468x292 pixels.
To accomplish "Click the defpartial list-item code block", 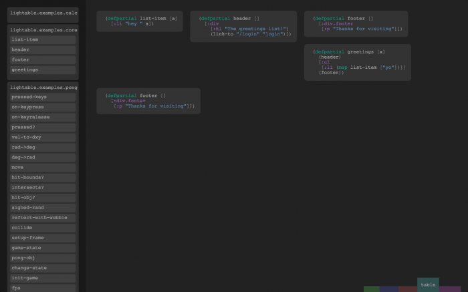I will 140,21.
